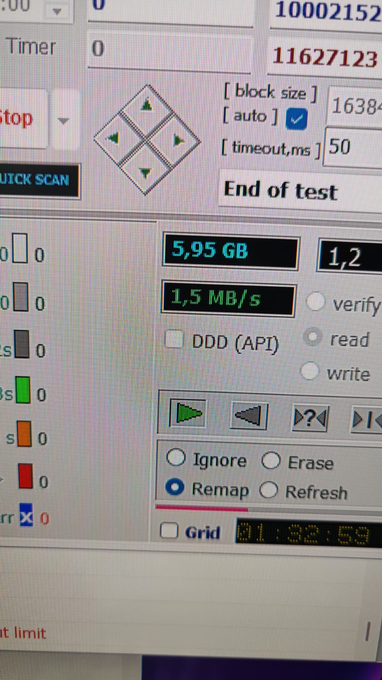Click the left arrow in diamond navigator
Viewport: 382px width, 680px height.
point(113,138)
